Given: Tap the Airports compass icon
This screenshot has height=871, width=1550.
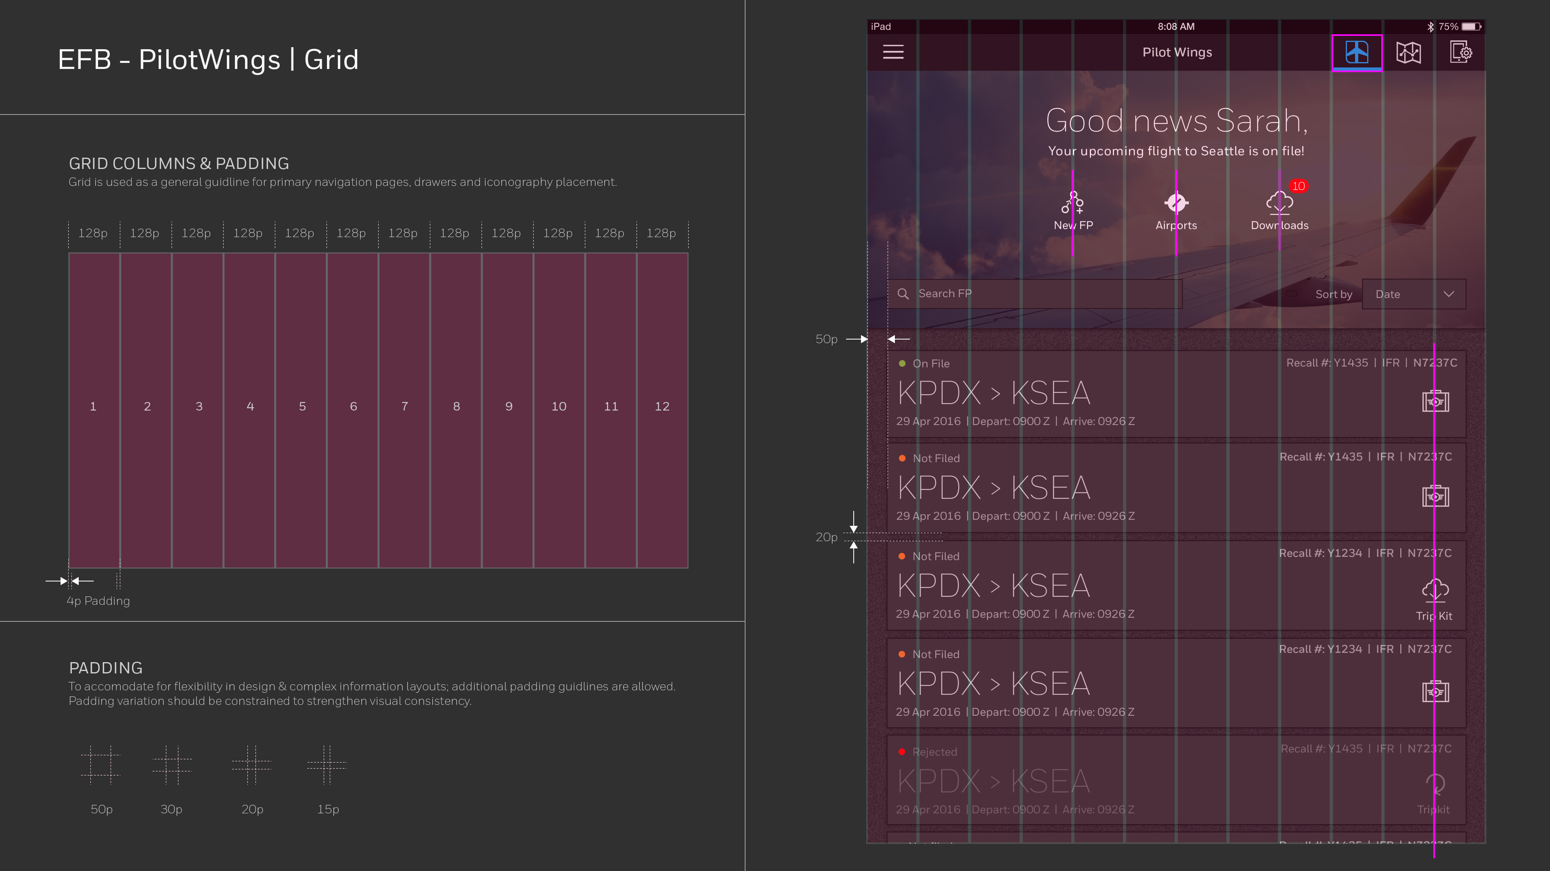Looking at the screenshot, I should coord(1176,203).
